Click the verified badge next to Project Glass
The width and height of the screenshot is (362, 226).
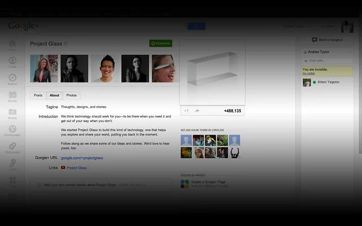pos(66,44)
